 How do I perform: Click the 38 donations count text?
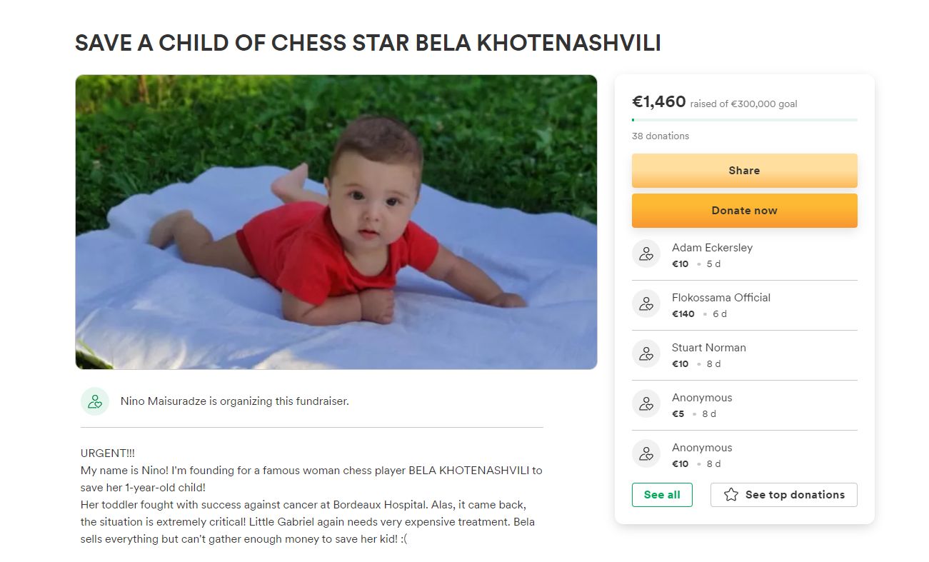[661, 136]
